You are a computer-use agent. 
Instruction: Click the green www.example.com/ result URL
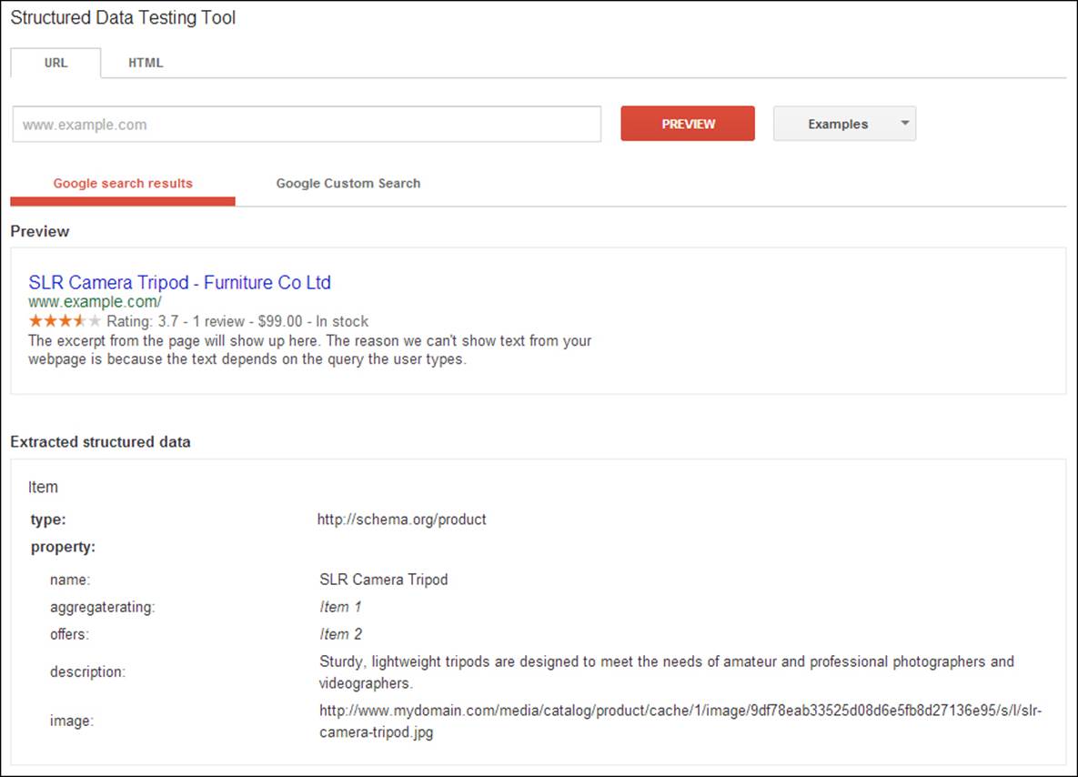point(95,302)
